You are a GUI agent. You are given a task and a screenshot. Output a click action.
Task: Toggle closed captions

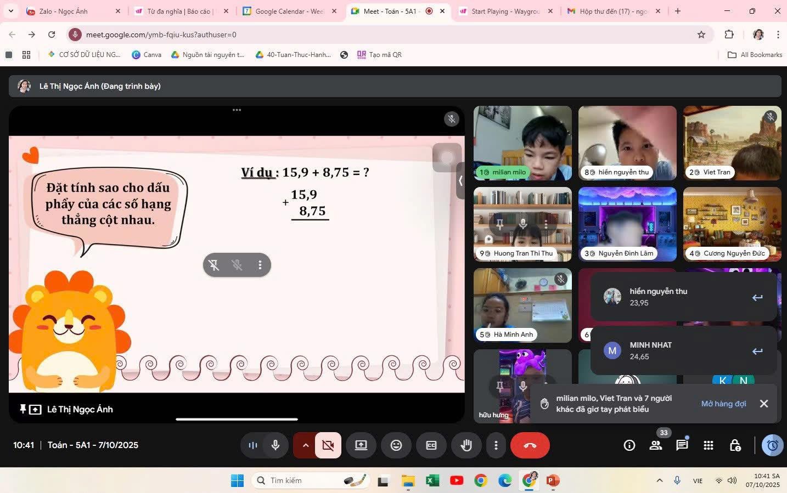[431, 445]
